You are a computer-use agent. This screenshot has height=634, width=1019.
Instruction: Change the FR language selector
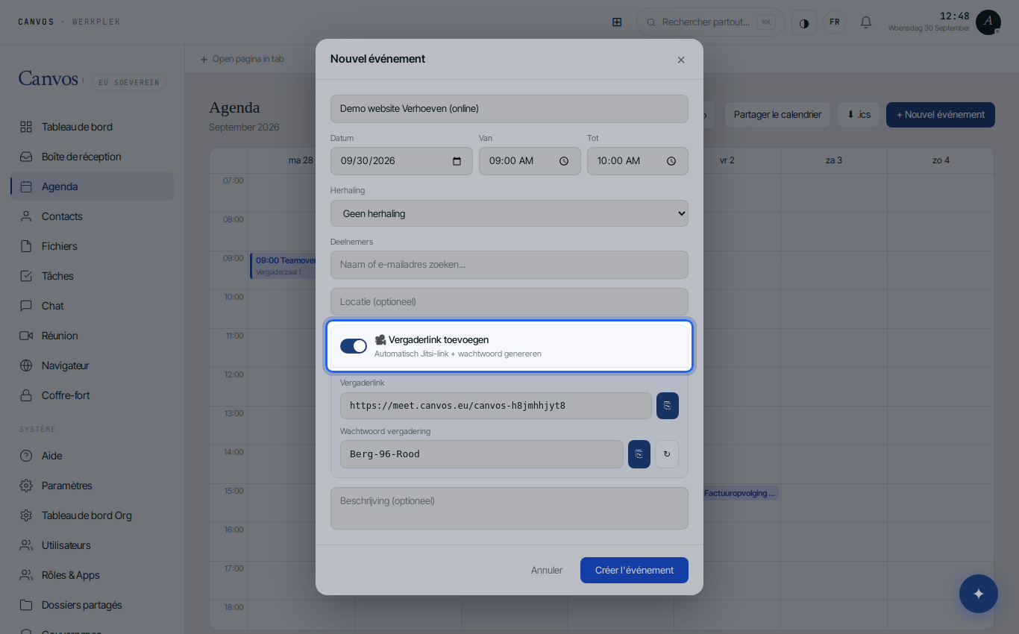835,22
